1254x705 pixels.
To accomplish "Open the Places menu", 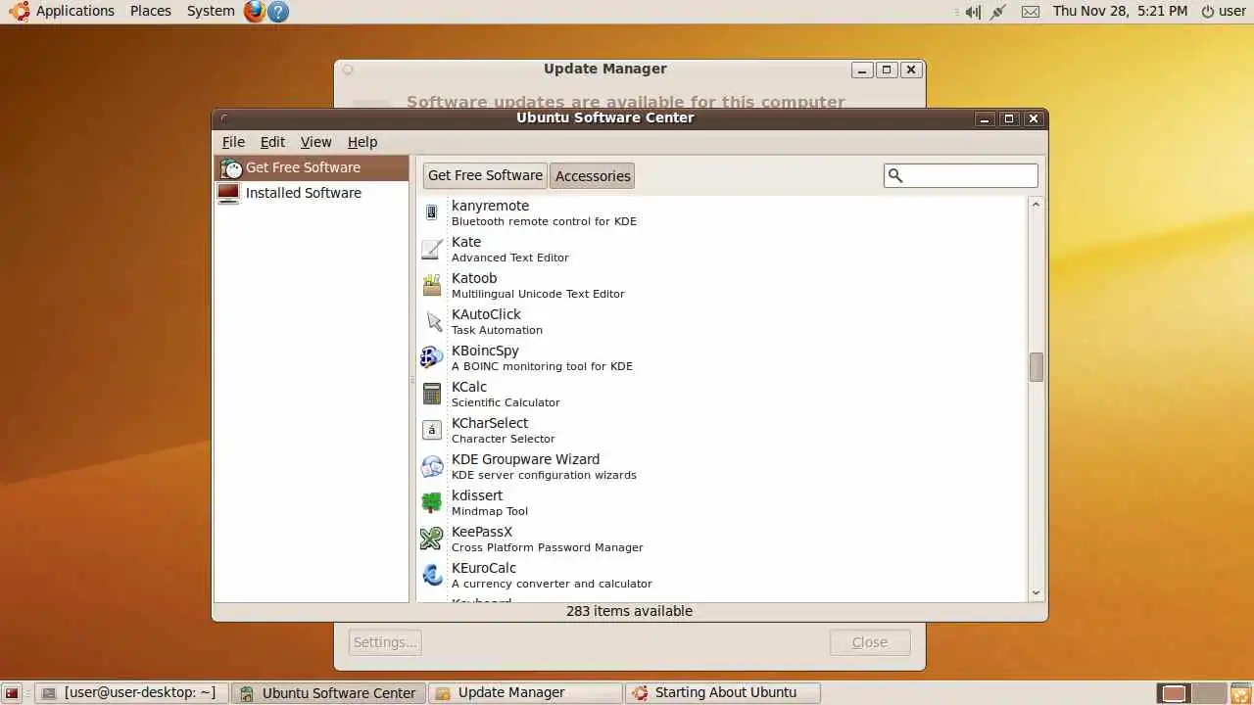I will click(x=150, y=11).
